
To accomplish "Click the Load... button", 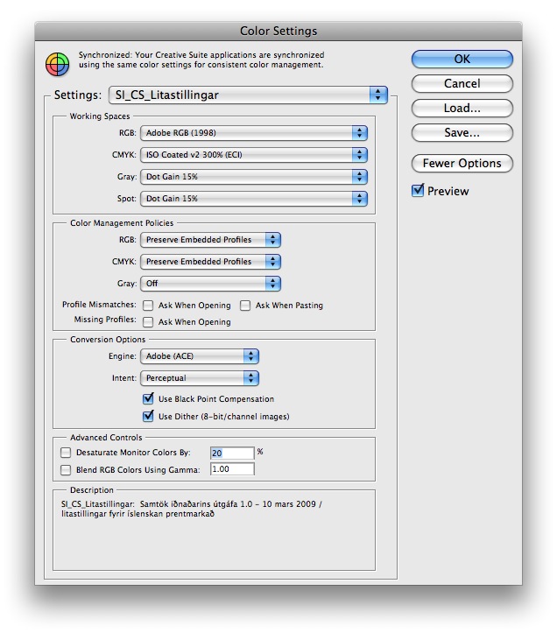I will point(462,109).
